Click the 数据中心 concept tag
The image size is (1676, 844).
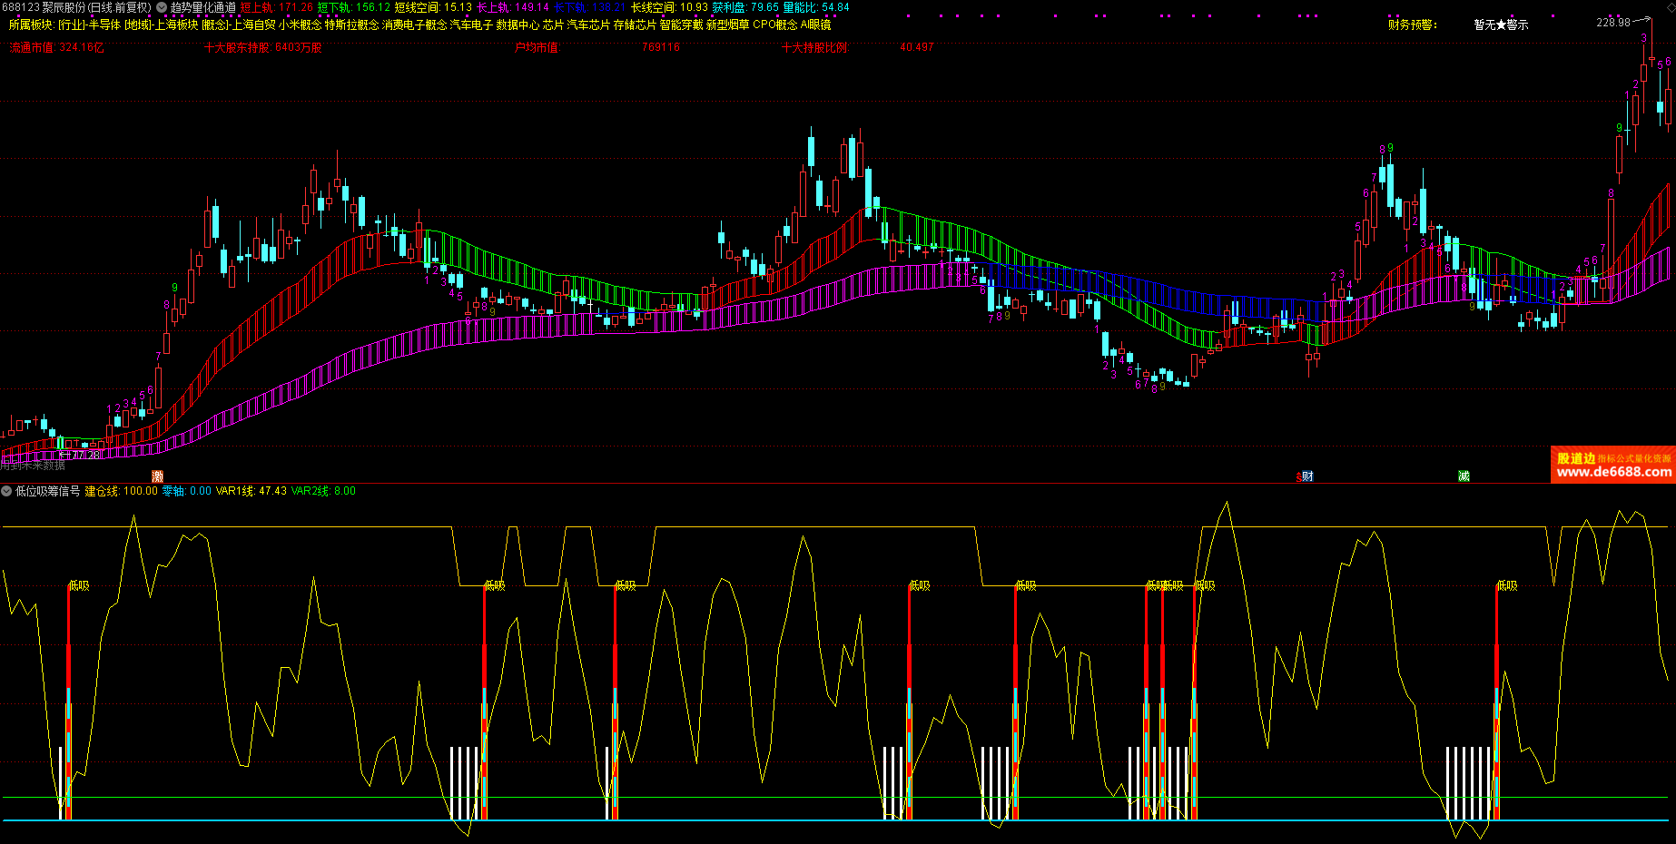click(518, 25)
